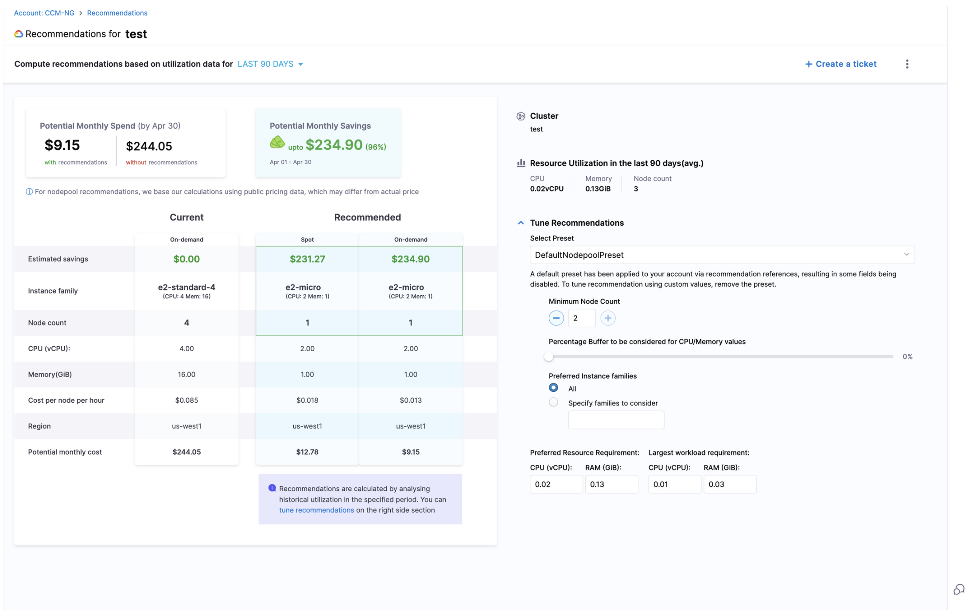Open the DefaultNodepoolPreset preset dropdown

[722, 255]
